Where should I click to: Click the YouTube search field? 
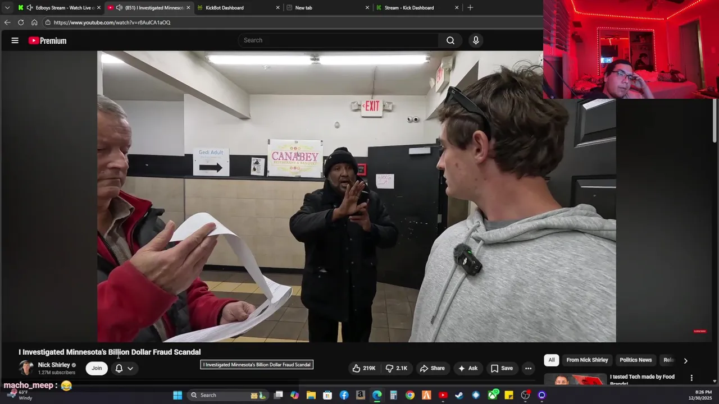(339, 40)
